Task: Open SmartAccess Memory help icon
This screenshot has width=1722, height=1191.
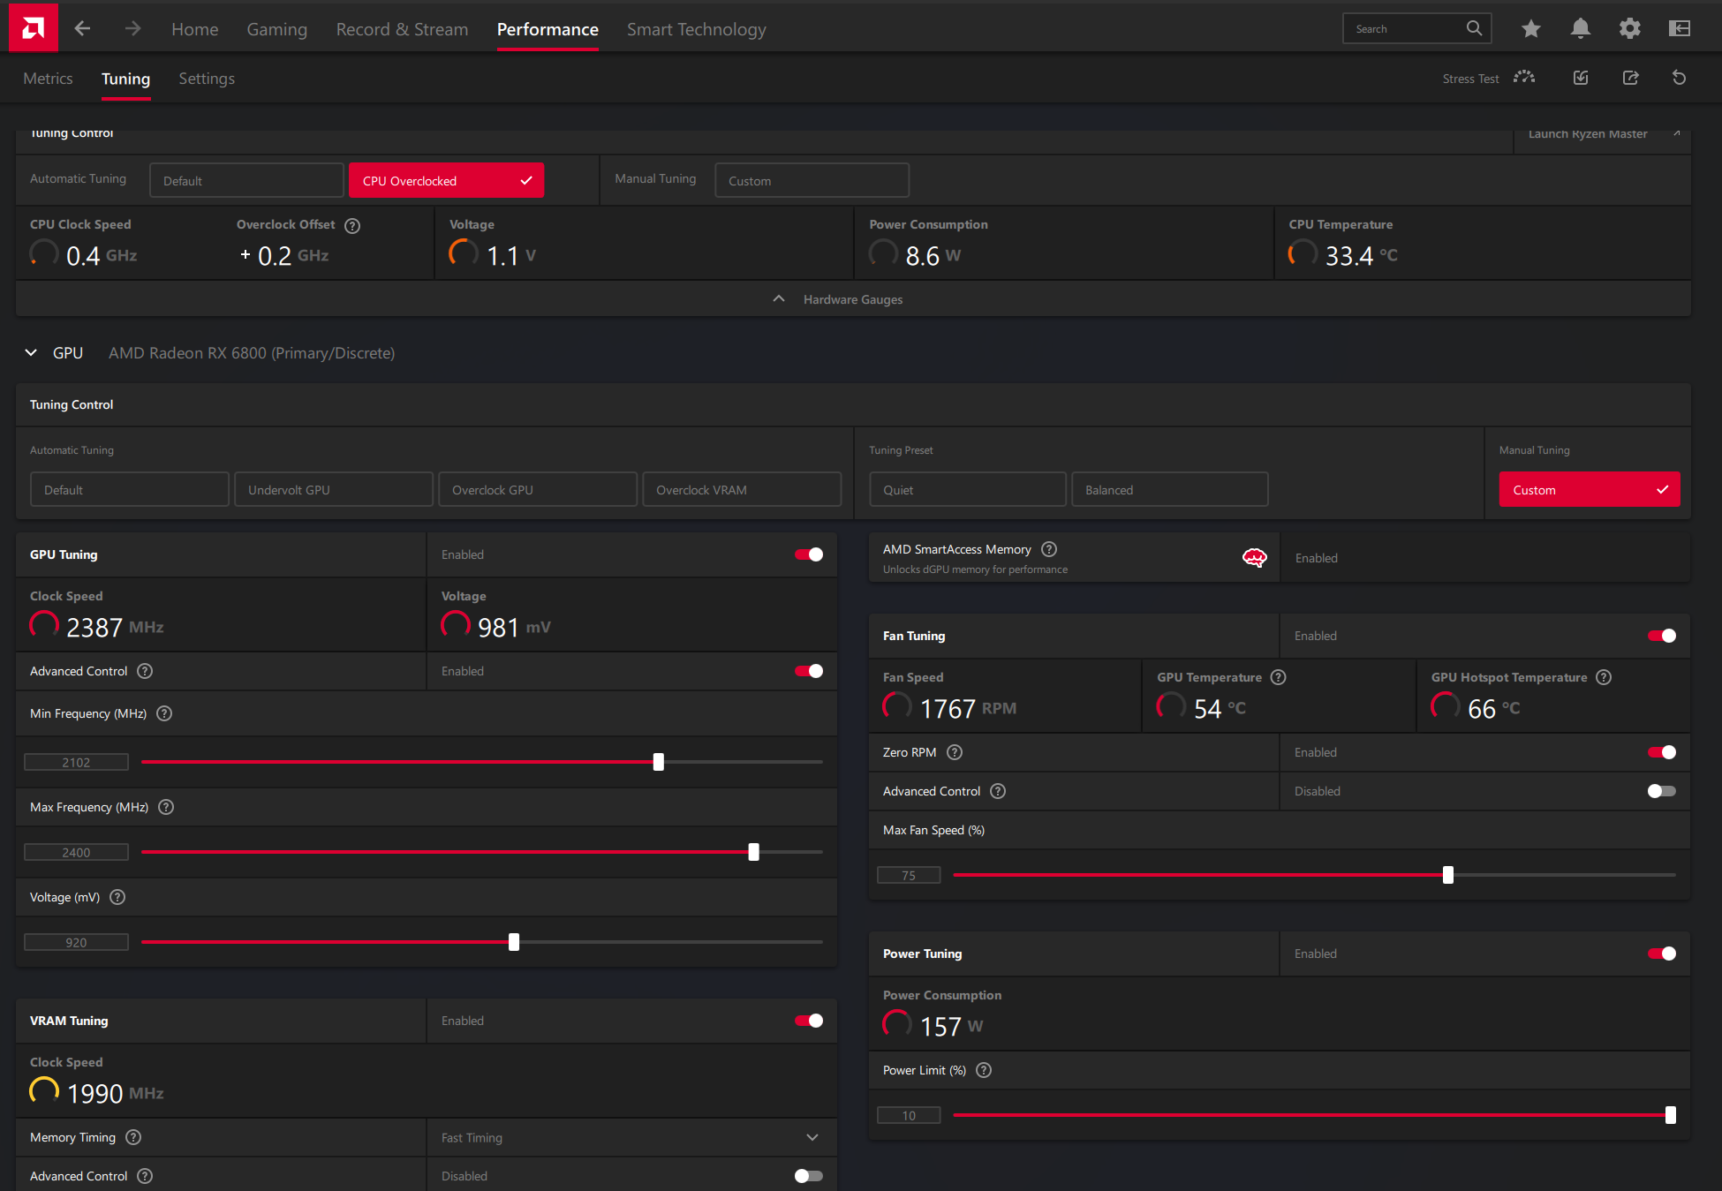Action: (1049, 549)
